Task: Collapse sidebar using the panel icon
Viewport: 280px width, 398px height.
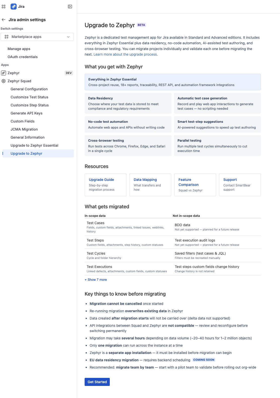Action: coord(70,7)
